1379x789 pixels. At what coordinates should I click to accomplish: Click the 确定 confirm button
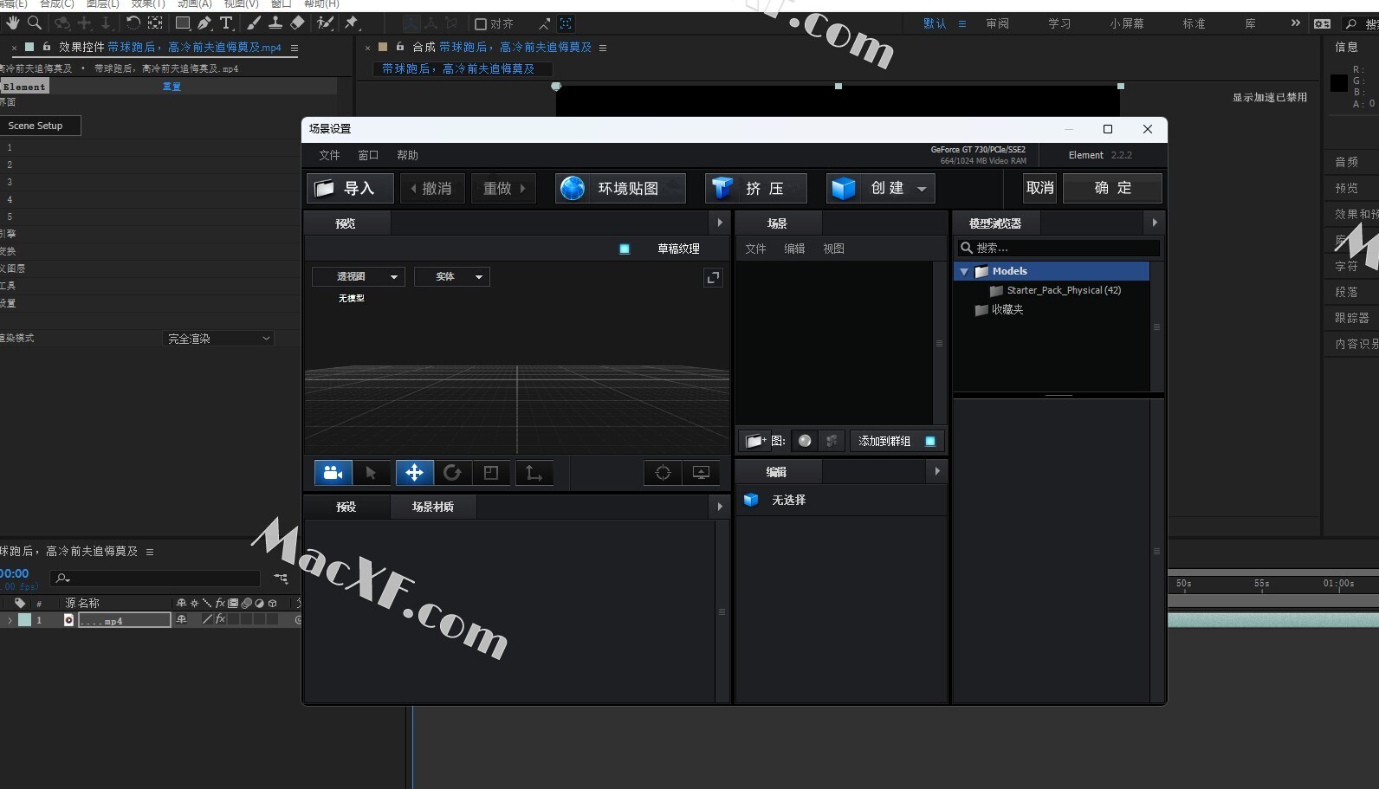coord(1112,188)
